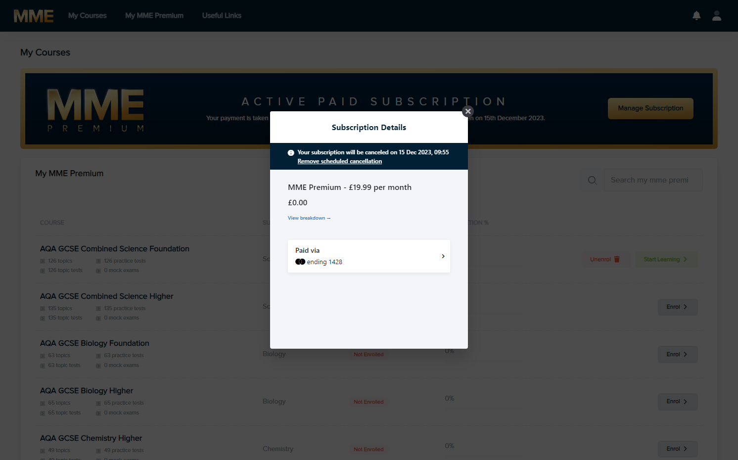Click Manage Subscription button

[x=650, y=108]
